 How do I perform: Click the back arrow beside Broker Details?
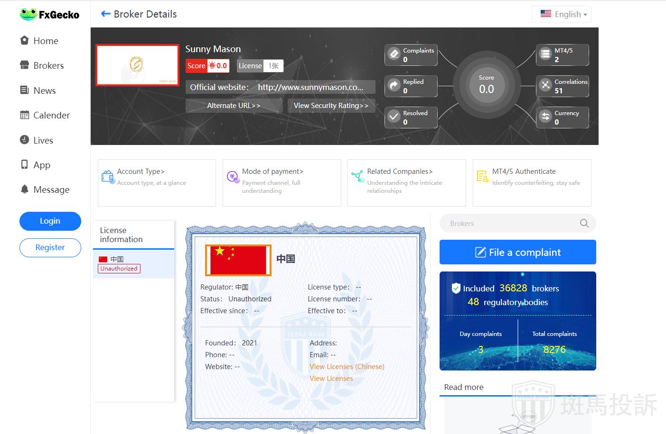tap(105, 14)
